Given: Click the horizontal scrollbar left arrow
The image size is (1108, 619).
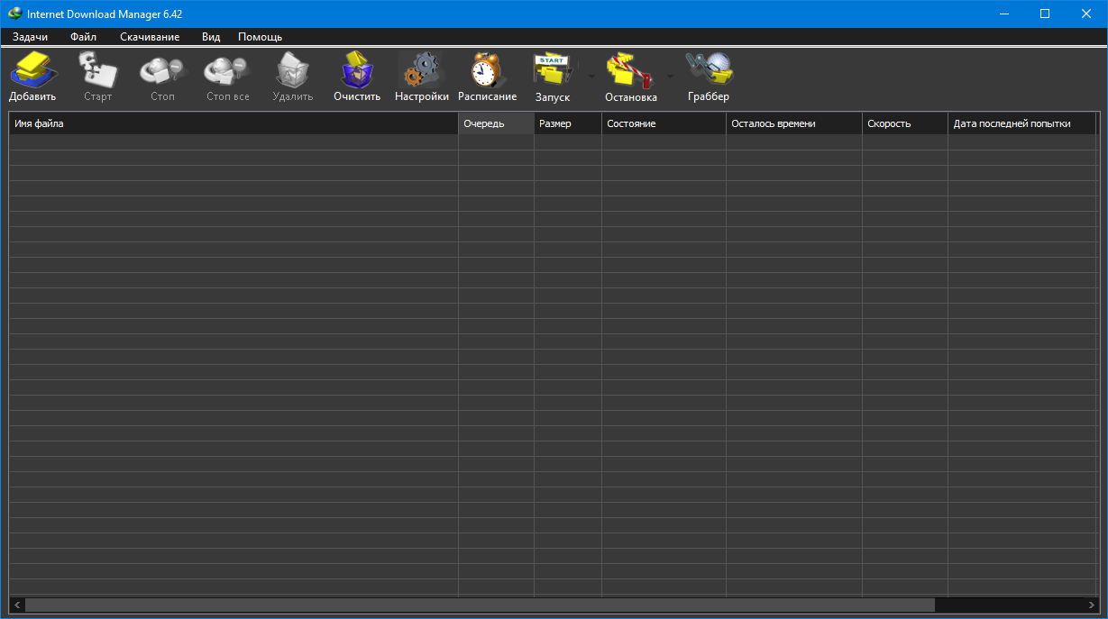Looking at the screenshot, I should coord(17,605).
